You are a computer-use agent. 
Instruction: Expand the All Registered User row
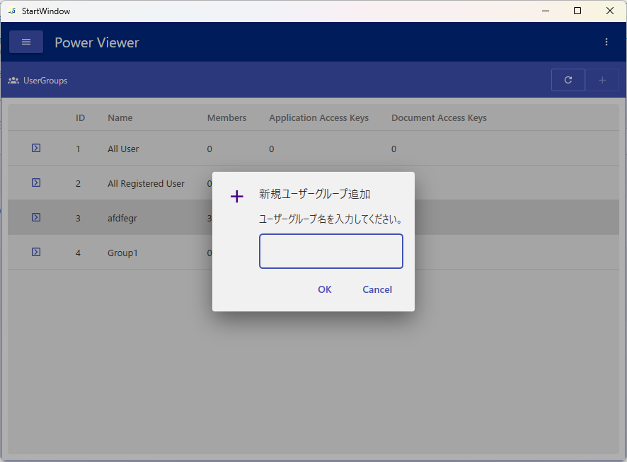click(36, 183)
